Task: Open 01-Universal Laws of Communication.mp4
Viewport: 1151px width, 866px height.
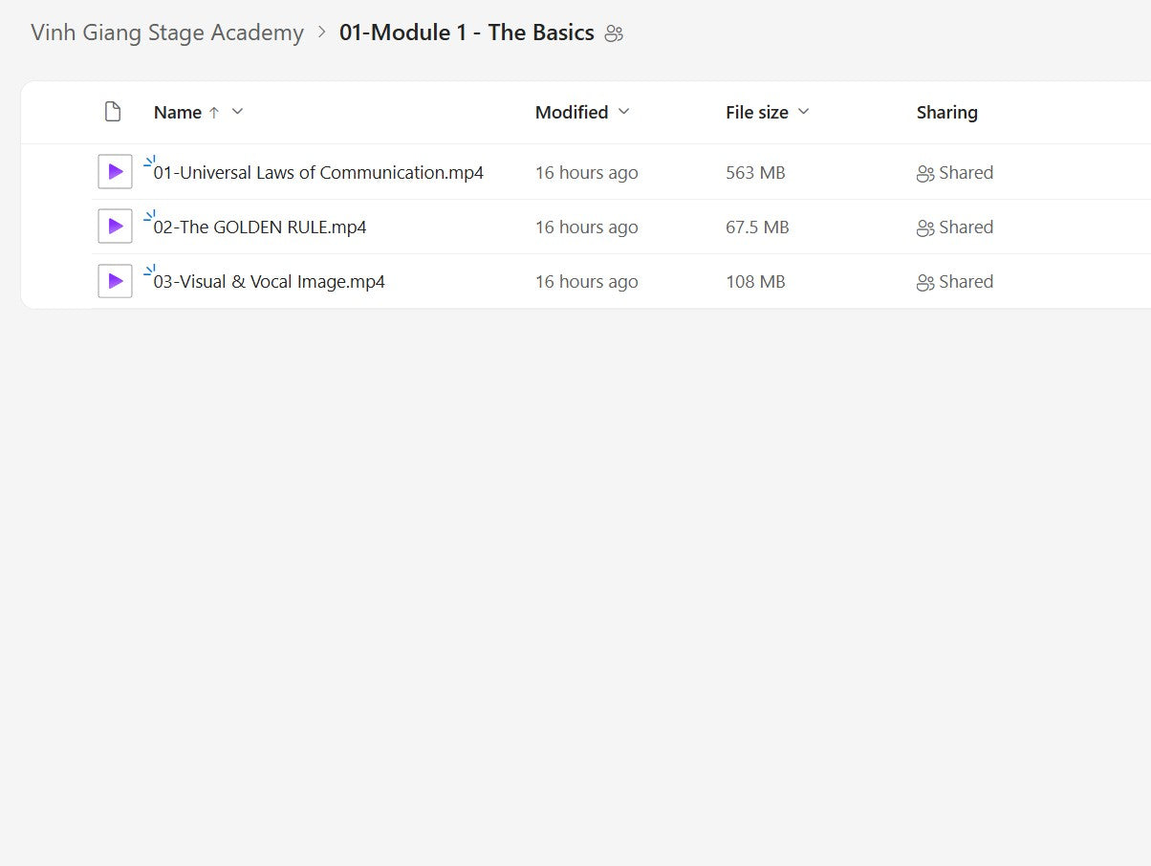Action: [x=318, y=173]
